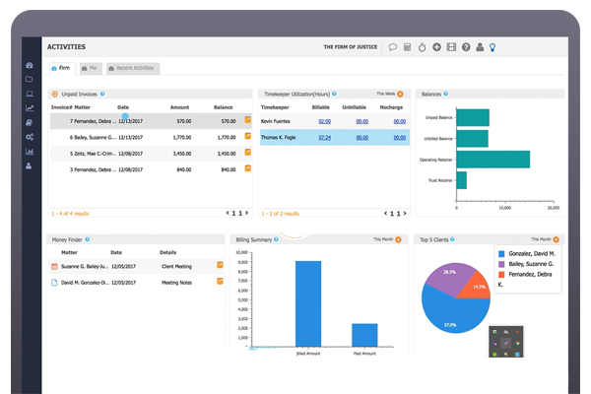This screenshot has height=394, width=591.
Task: Open Suzanne G. Bailey Money Finder edit icon
Action: 220,265
